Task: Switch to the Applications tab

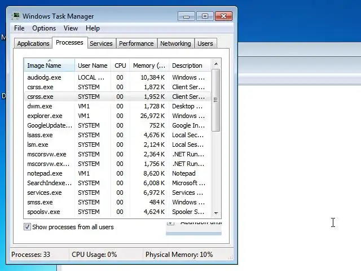Action: (x=33, y=43)
